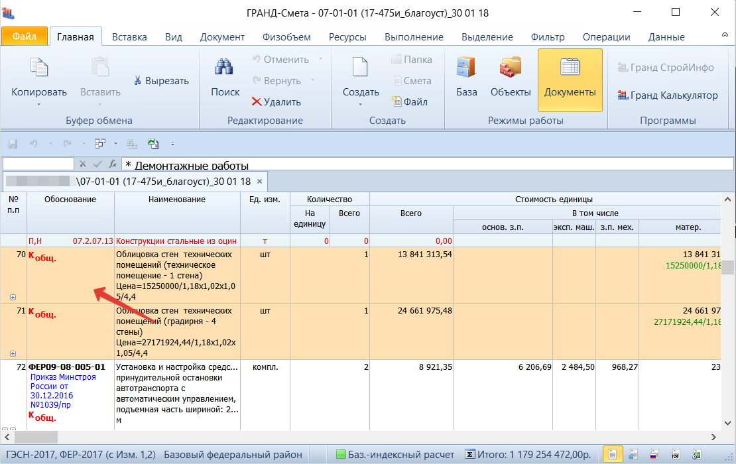Click the fx formula button
Screen dimensions: 736x464
coord(113,164)
